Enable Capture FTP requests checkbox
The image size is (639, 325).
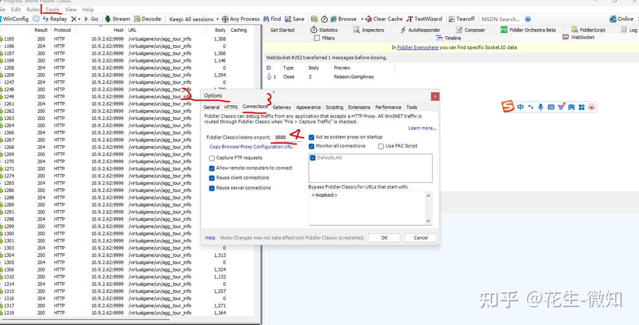pyautogui.click(x=212, y=158)
